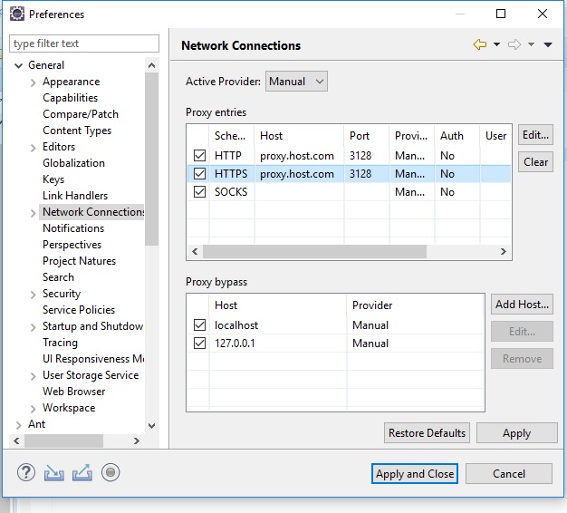
Task: Go back with the yellow arrow
Action: point(480,44)
